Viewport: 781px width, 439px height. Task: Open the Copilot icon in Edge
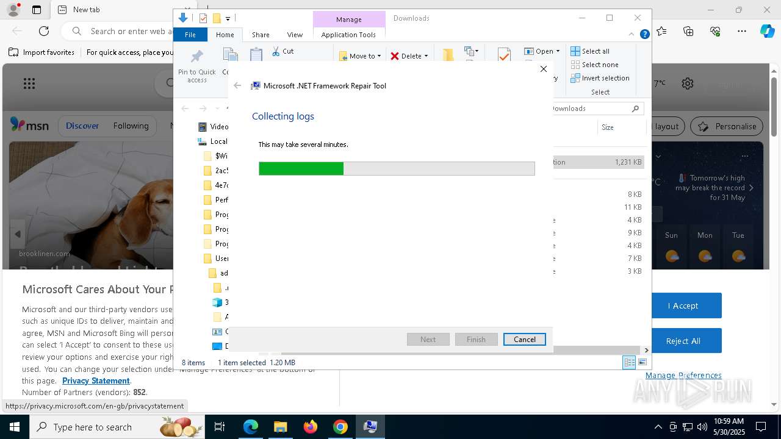[767, 31]
